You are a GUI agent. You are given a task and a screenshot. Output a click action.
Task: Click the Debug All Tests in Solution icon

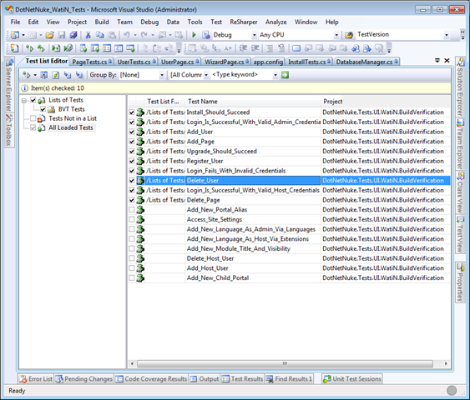coord(68,48)
